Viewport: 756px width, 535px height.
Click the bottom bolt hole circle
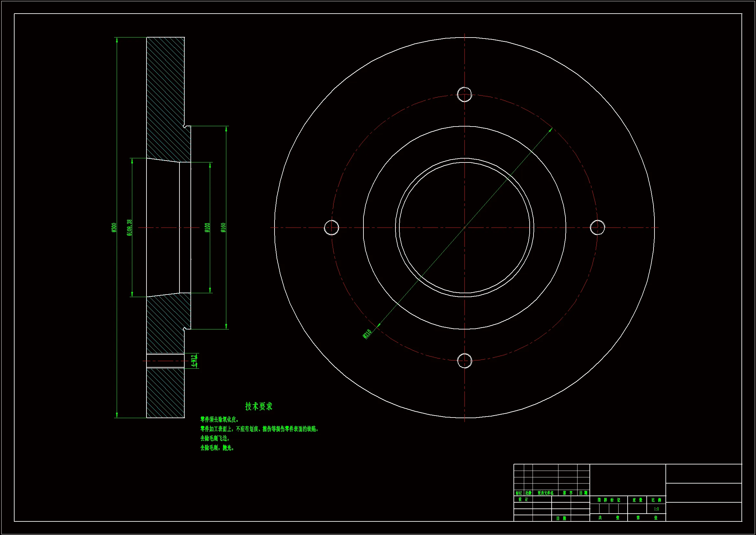coord(465,361)
